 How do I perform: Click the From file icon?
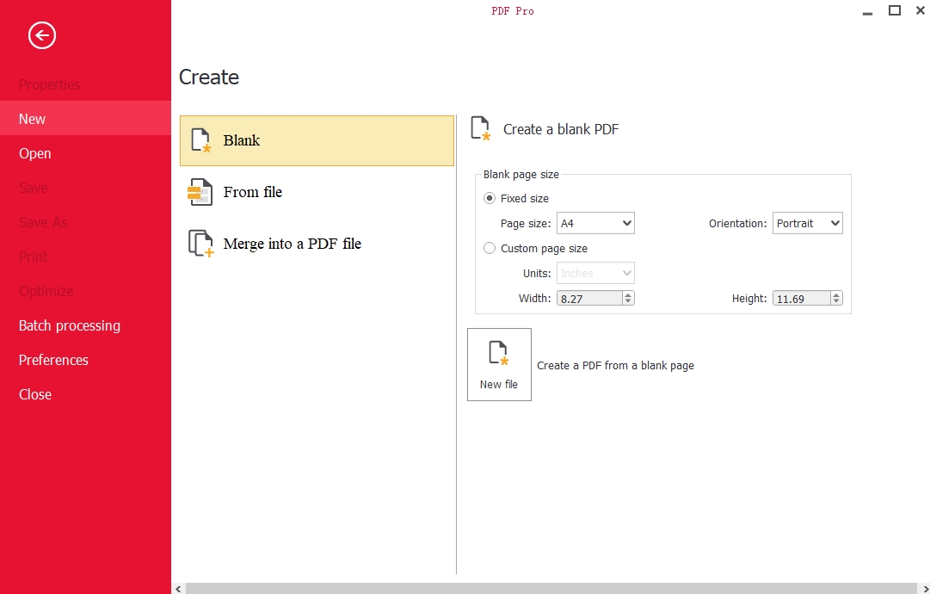[200, 192]
